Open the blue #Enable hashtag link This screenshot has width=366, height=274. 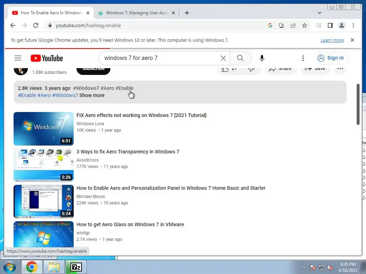point(27,95)
